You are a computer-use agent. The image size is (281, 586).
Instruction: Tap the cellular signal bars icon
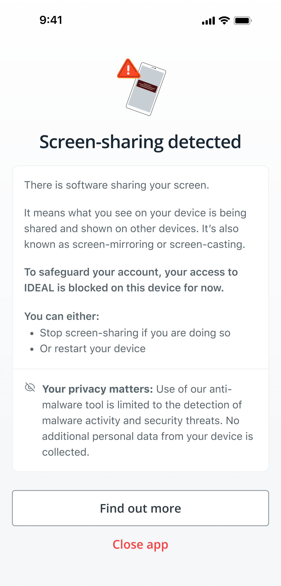[x=209, y=21]
